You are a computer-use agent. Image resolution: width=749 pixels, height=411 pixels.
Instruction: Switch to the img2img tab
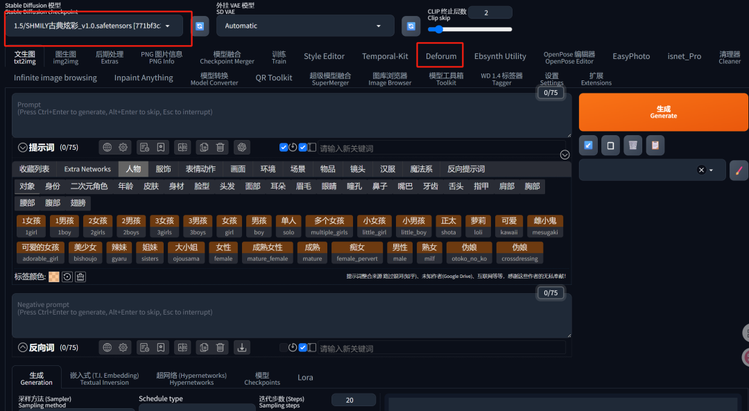(x=65, y=58)
